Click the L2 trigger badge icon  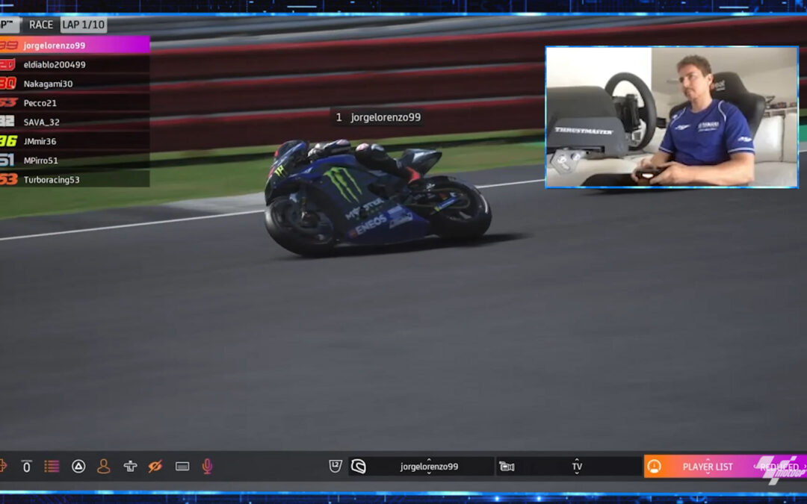click(335, 467)
